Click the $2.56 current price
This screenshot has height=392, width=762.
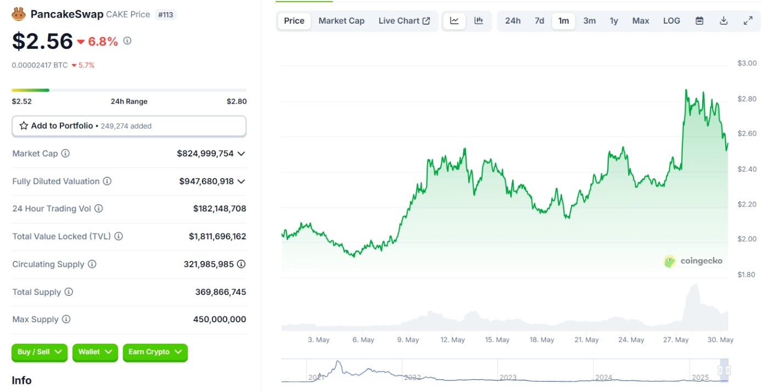42,41
